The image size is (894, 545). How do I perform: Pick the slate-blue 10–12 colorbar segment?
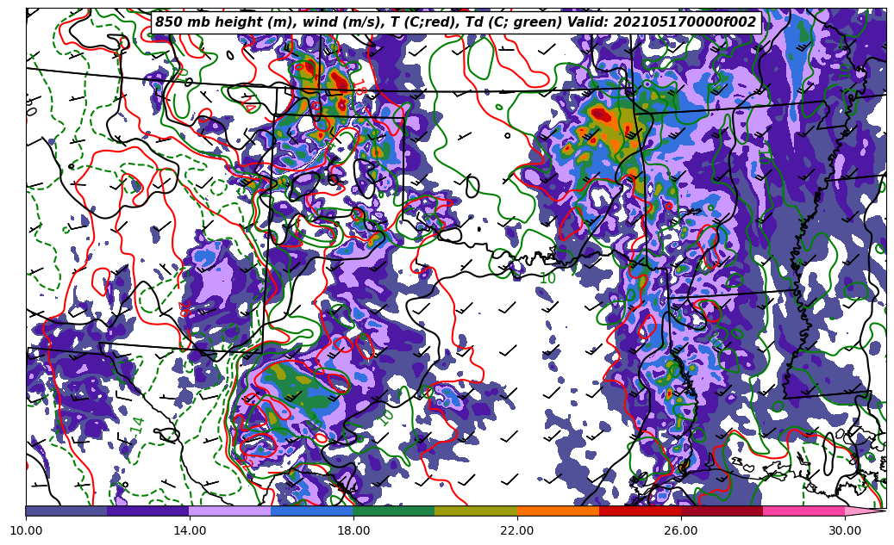[x=66, y=511]
